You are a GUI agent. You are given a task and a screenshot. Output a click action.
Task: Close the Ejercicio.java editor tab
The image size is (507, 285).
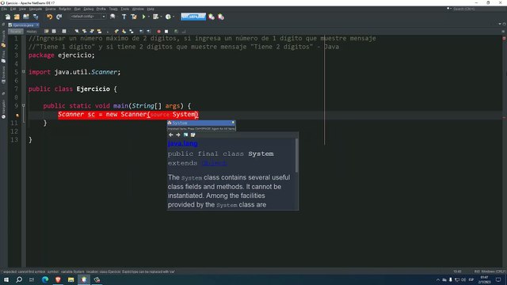point(37,25)
